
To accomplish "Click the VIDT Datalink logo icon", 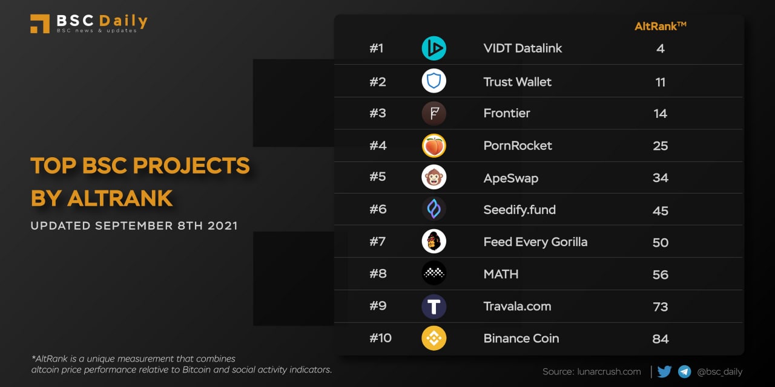I will (434, 48).
